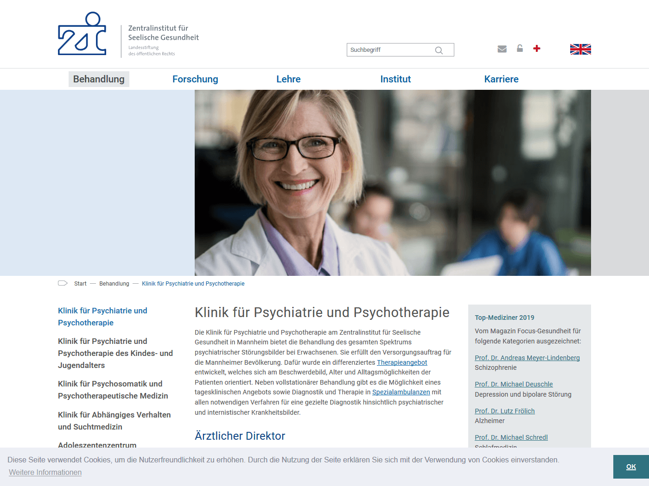
Task: Open the envelope contact icon
Action: (x=502, y=49)
